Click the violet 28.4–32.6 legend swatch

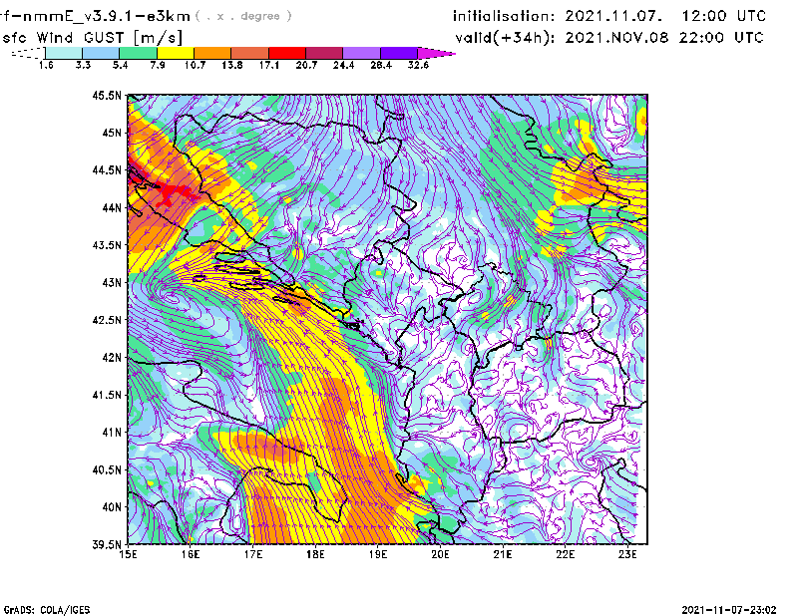[399, 53]
